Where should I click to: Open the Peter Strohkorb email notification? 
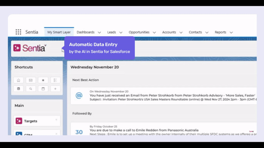pos(164,96)
